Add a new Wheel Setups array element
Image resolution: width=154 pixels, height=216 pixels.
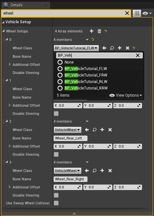tap(91, 31)
